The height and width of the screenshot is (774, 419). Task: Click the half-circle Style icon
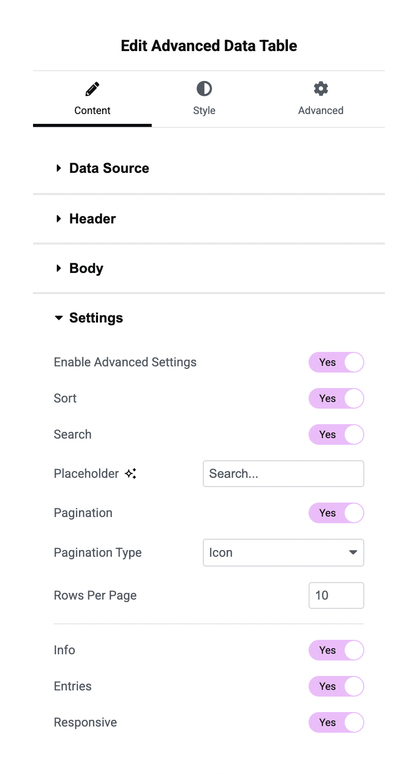click(204, 89)
